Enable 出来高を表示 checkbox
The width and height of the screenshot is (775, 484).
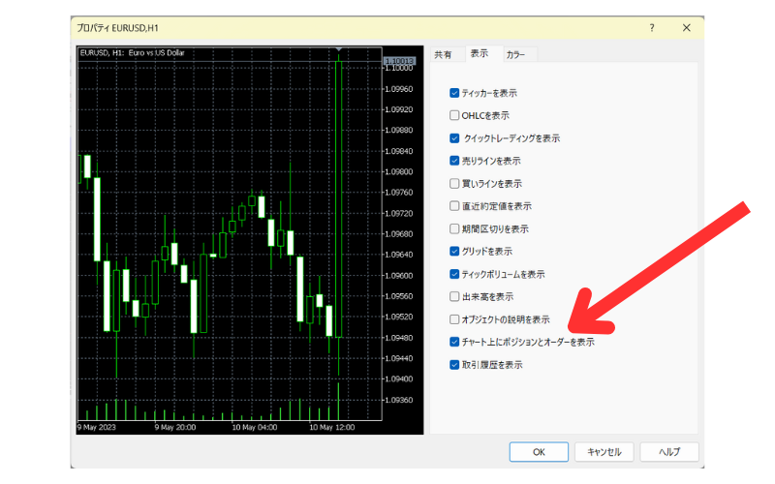tap(454, 296)
